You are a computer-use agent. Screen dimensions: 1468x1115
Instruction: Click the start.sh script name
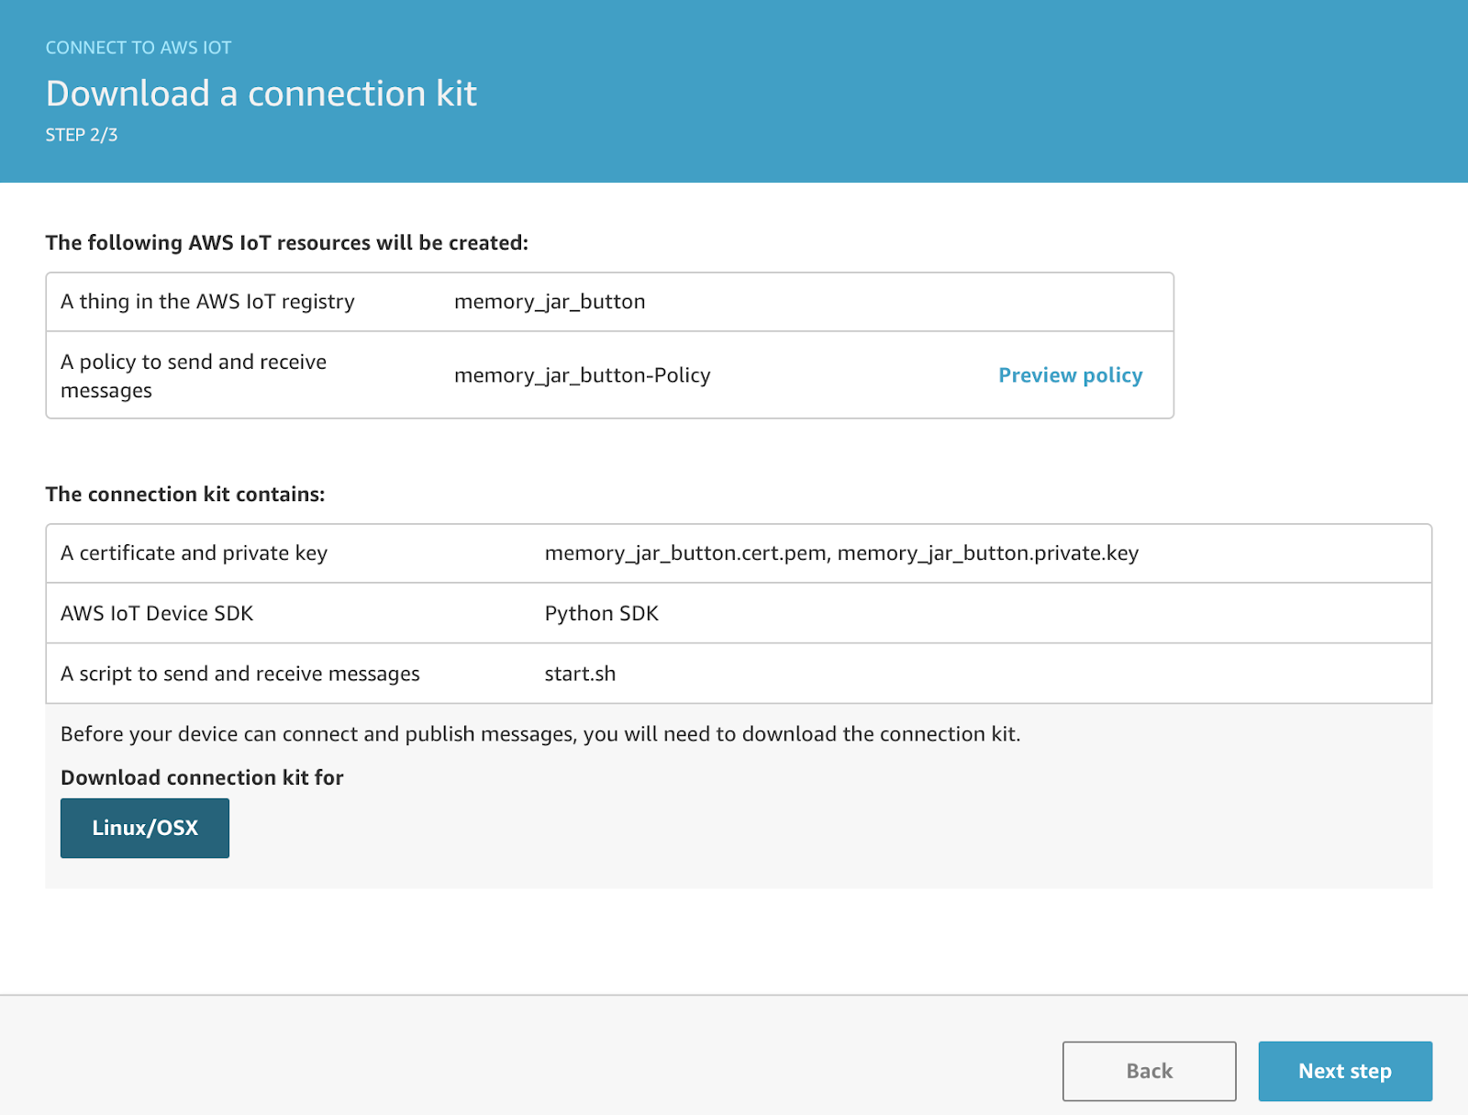click(x=580, y=674)
